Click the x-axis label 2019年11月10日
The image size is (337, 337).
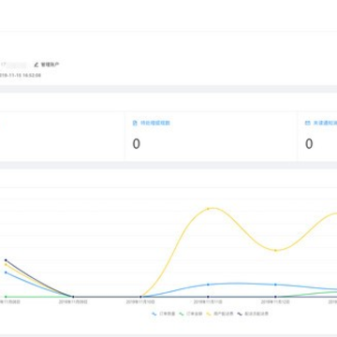coord(140,302)
